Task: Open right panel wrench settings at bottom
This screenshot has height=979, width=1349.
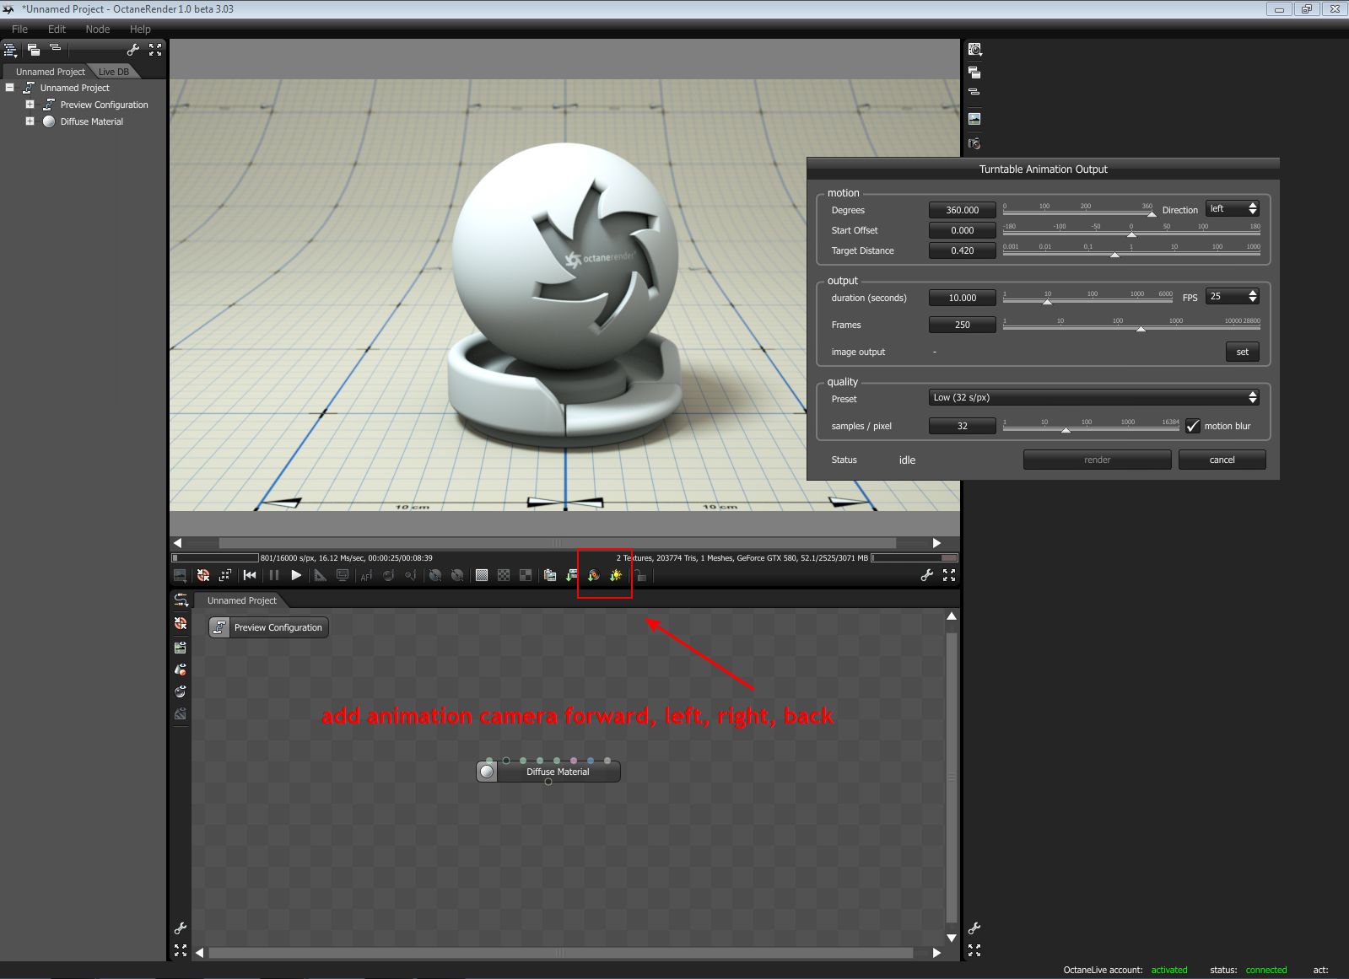Action: 974,928
